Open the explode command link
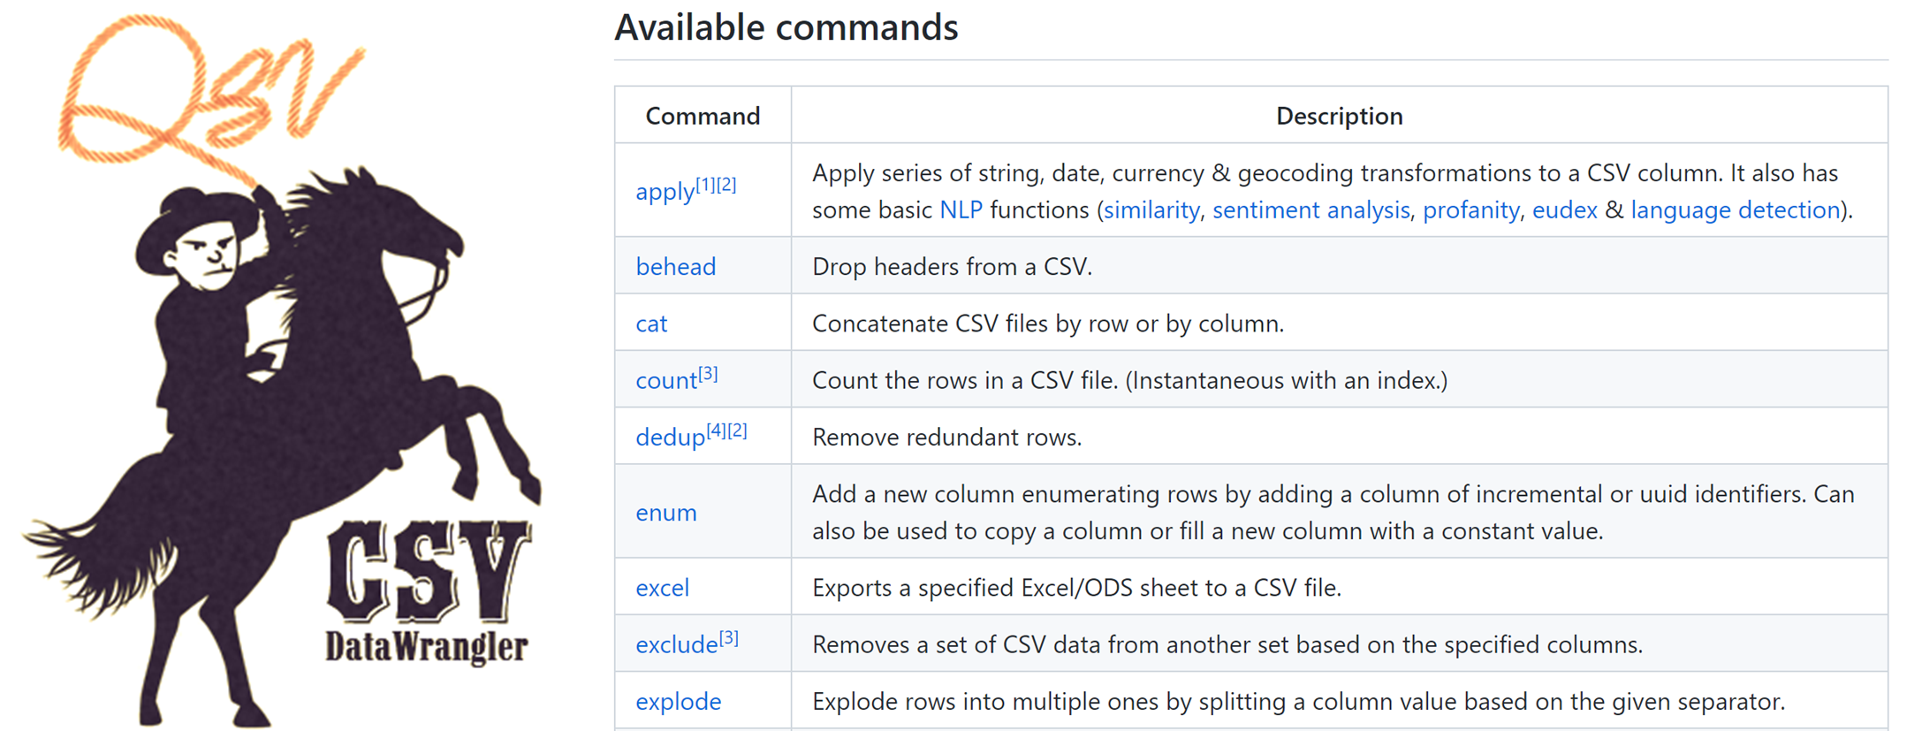This screenshot has width=1922, height=731. pos(679,702)
